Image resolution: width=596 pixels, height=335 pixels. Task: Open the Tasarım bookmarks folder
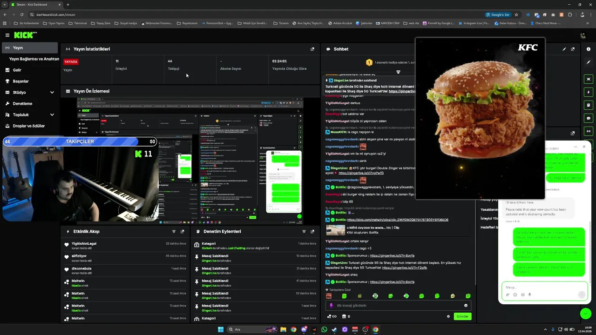pos(281,23)
